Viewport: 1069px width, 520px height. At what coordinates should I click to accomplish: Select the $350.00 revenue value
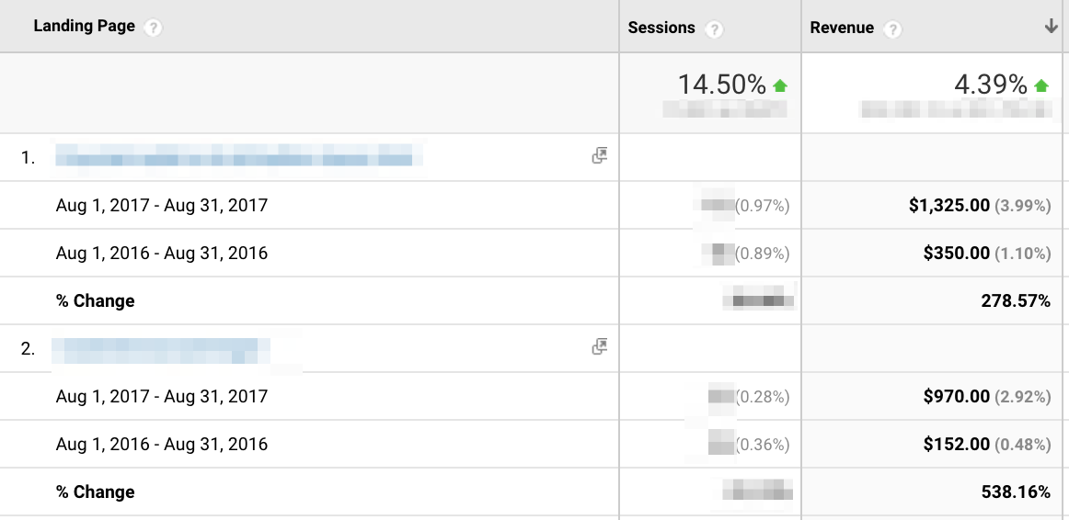(x=956, y=254)
